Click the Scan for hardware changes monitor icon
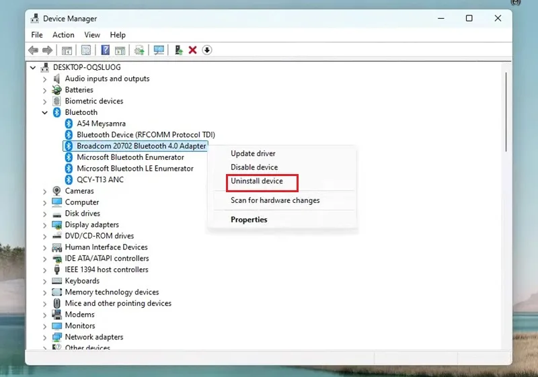 coord(159,50)
